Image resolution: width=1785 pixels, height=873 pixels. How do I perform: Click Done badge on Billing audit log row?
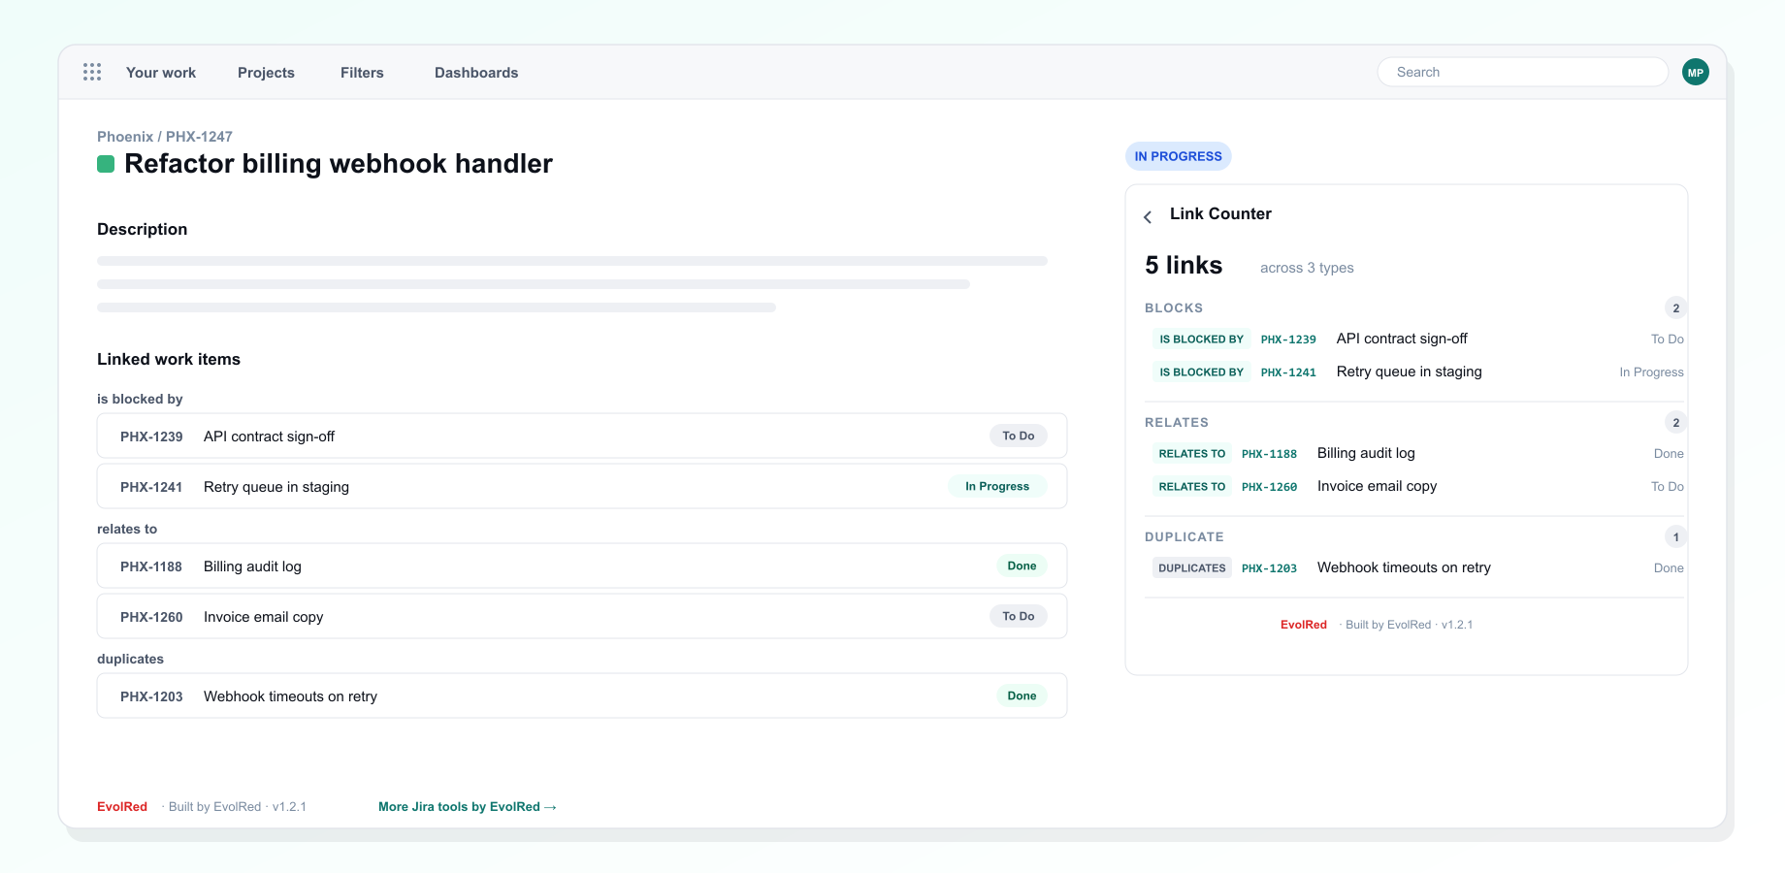(1022, 566)
